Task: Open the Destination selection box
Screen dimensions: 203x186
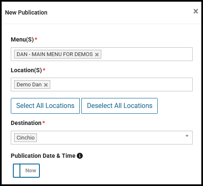Action: (102, 137)
